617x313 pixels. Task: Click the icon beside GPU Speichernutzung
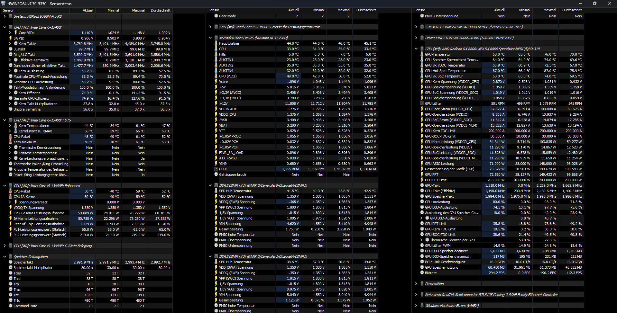422,267
